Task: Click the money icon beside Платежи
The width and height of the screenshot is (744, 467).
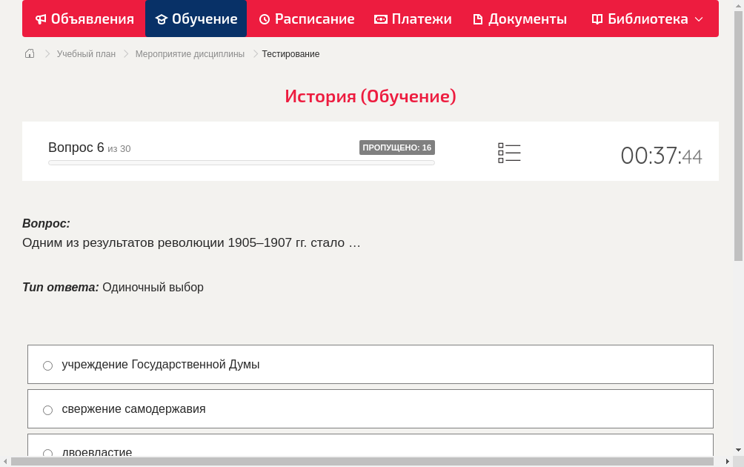Action: tap(381, 19)
